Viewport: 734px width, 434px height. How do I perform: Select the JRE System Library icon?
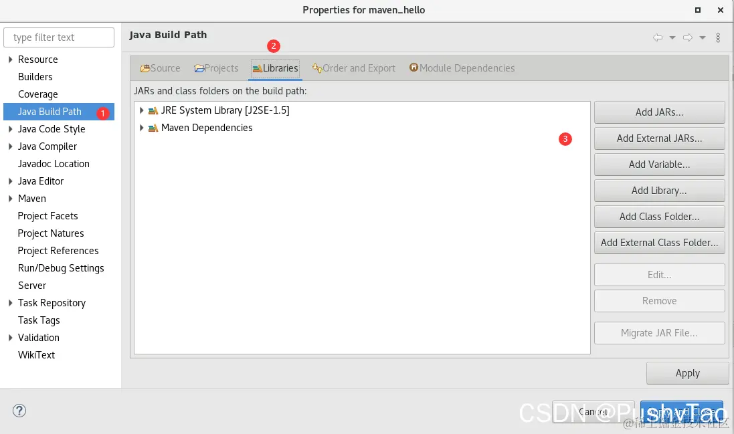(x=153, y=111)
